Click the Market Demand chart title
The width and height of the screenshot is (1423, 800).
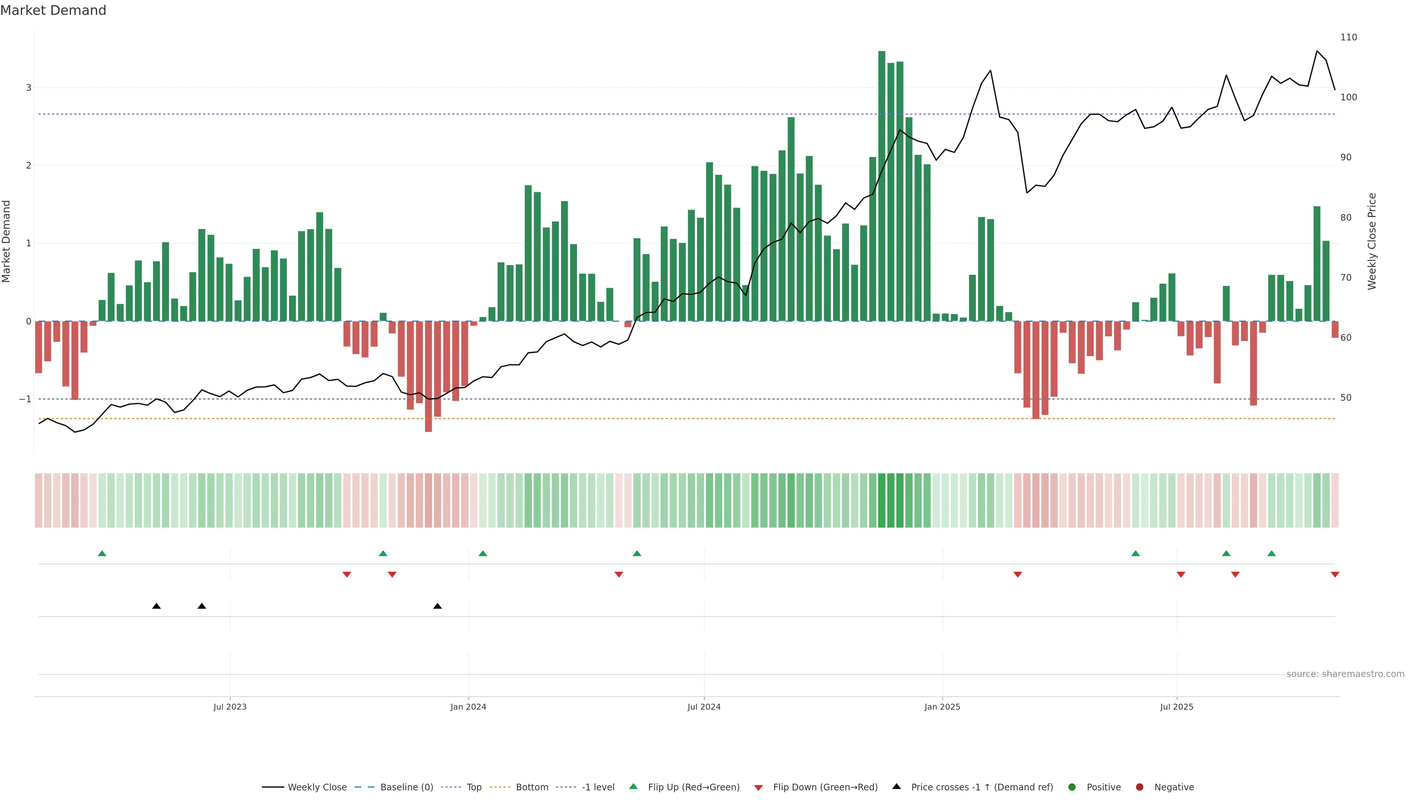pyautogui.click(x=53, y=10)
